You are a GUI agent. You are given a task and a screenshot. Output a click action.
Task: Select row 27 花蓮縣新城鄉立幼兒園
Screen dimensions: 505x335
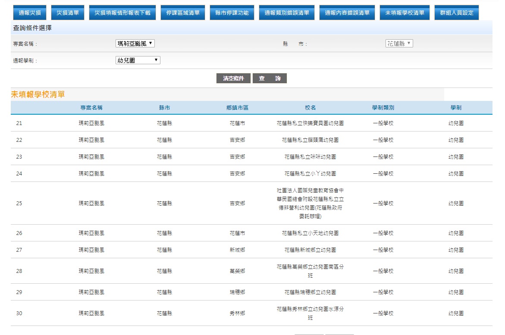pyautogui.click(x=310, y=250)
